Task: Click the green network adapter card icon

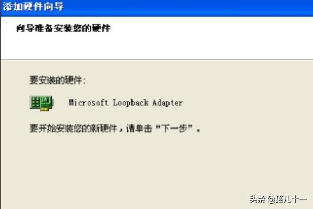Action: 42,103
